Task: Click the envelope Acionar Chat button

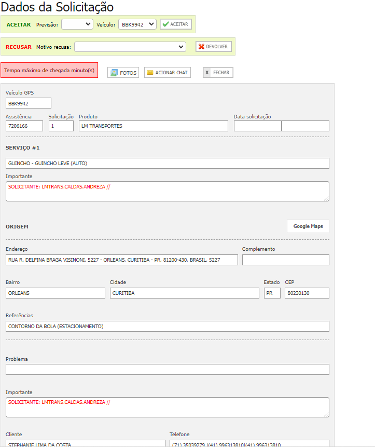Action: [x=167, y=73]
